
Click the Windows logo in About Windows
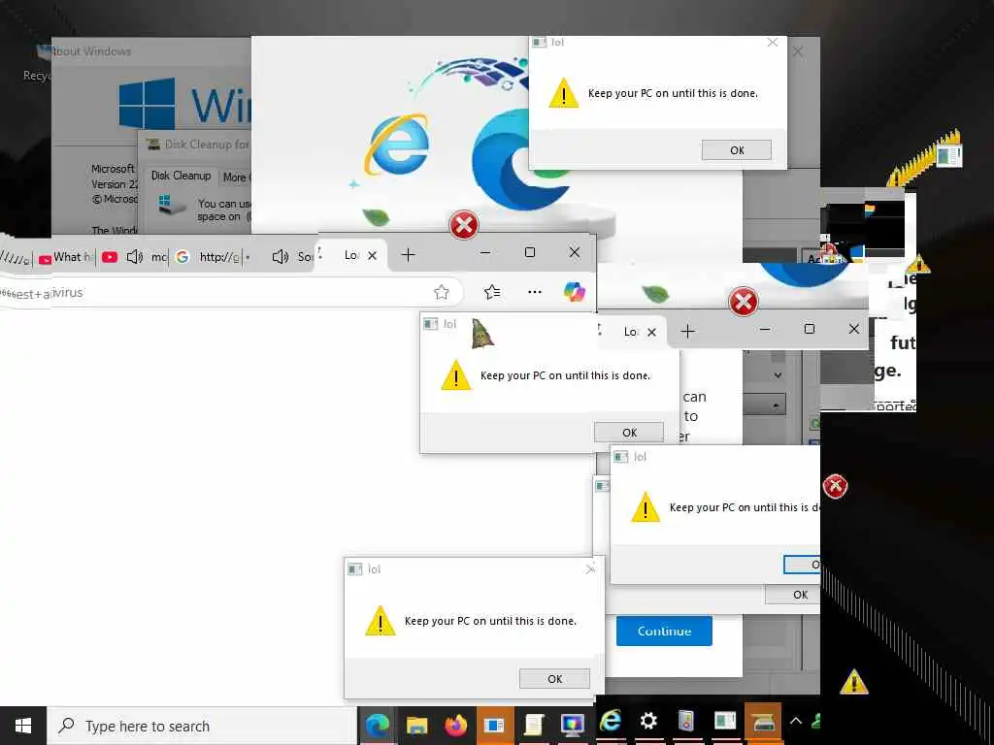[x=148, y=104]
